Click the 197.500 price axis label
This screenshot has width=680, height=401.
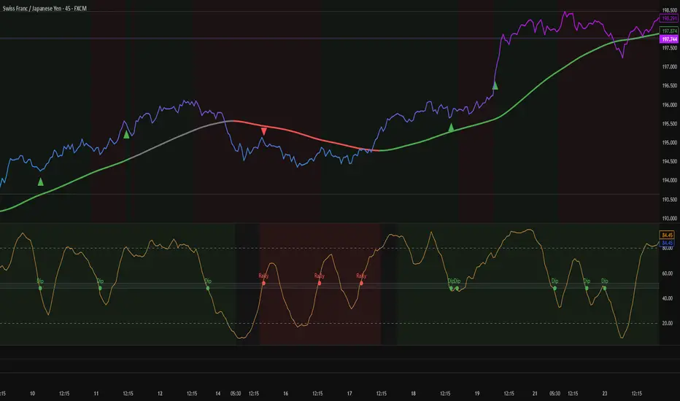click(669, 48)
